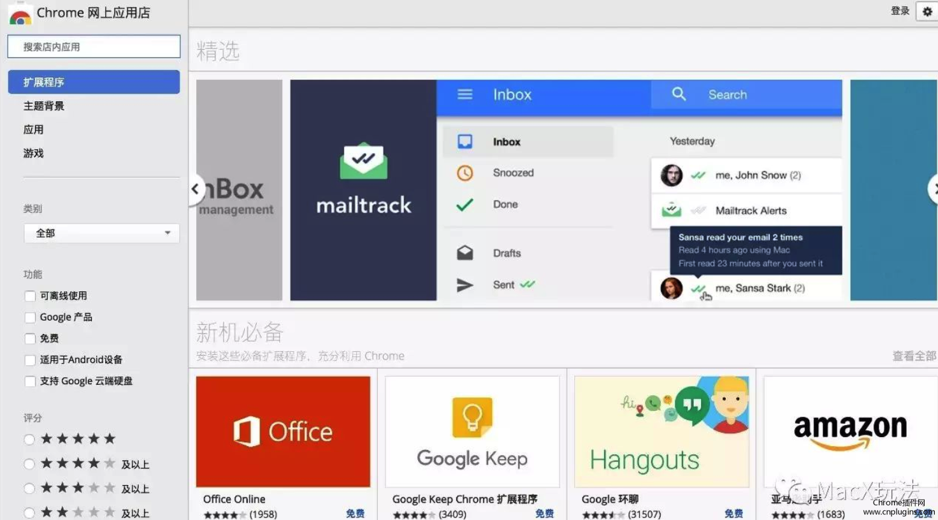938x520 pixels.
Task: Select four stars 及以上 rating filter
Action: click(29, 464)
